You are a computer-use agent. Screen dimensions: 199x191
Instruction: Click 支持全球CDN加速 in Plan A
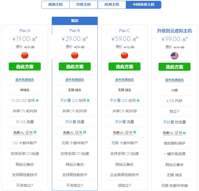point(25,154)
